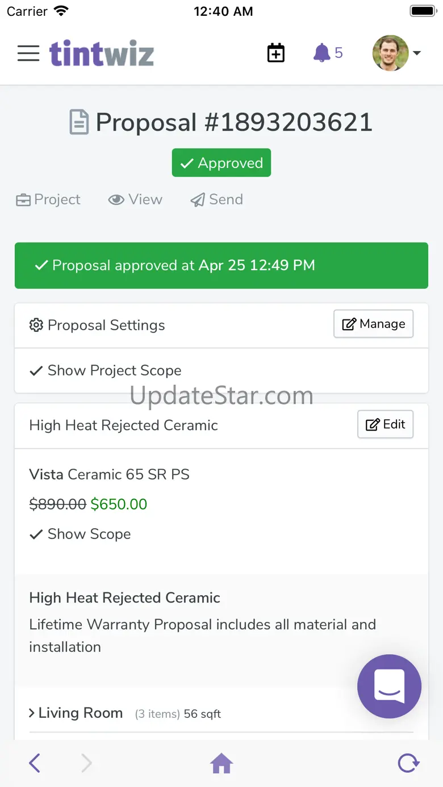Image resolution: width=443 pixels, height=787 pixels.
Task: Open the hamburger menu
Action: pos(28,53)
